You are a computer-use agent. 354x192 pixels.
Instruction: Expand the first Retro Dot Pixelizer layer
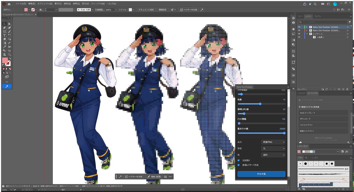click(307, 27)
